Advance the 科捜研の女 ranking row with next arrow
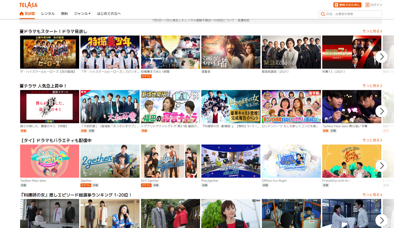This screenshot has width=394, height=228. [x=381, y=220]
